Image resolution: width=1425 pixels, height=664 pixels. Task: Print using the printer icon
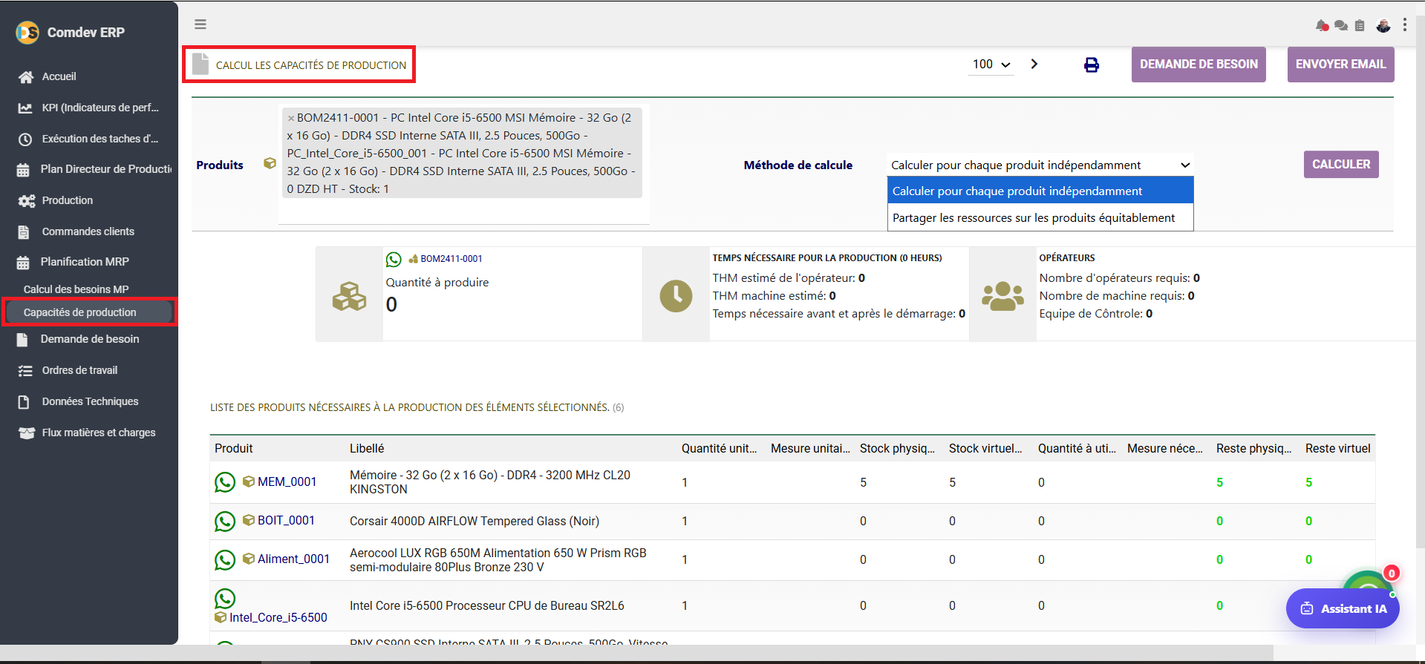point(1092,65)
